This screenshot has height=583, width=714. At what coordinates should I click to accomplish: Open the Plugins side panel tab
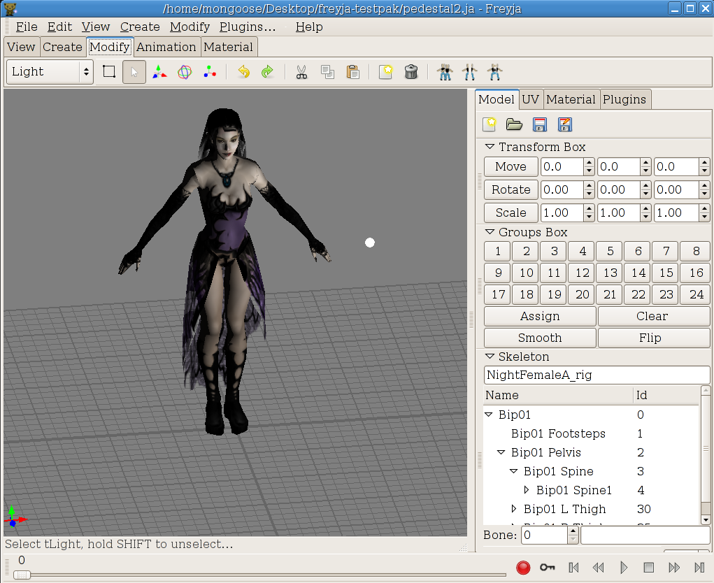coord(624,99)
